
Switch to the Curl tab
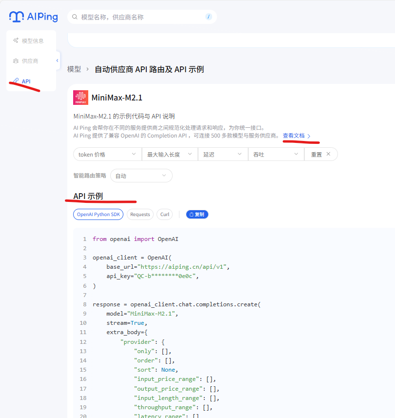click(x=165, y=214)
